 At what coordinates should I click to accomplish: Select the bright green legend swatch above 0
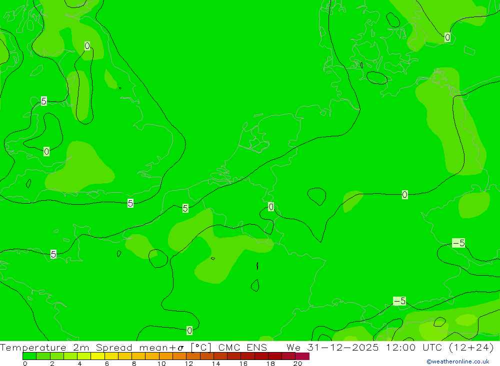[x=29, y=356]
